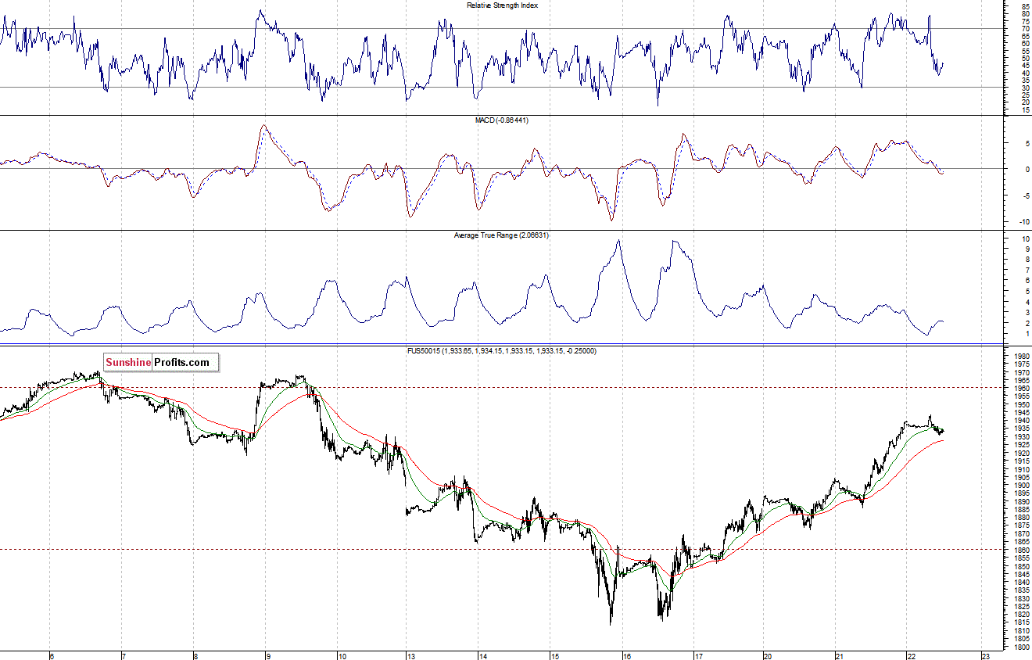Click the date label 16 on time axis

click(x=627, y=656)
